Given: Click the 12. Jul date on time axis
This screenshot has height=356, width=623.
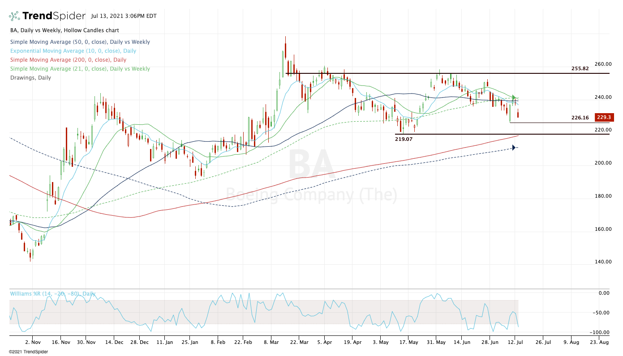Looking at the screenshot, I should pyautogui.click(x=515, y=342).
